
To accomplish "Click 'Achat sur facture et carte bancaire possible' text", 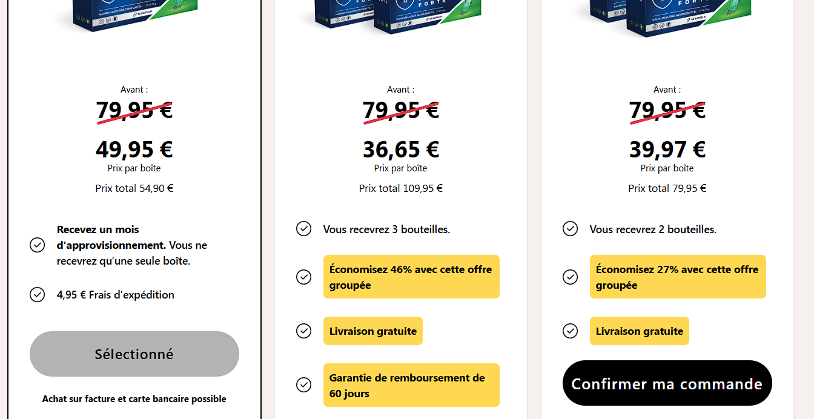I will click(134, 399).
